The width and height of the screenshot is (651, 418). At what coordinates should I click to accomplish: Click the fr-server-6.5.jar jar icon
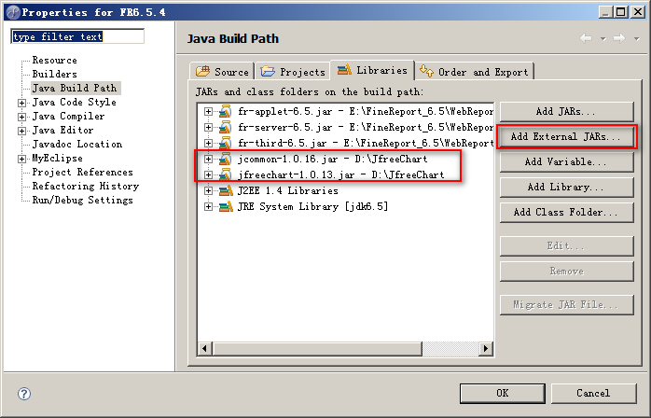[225, 127]
